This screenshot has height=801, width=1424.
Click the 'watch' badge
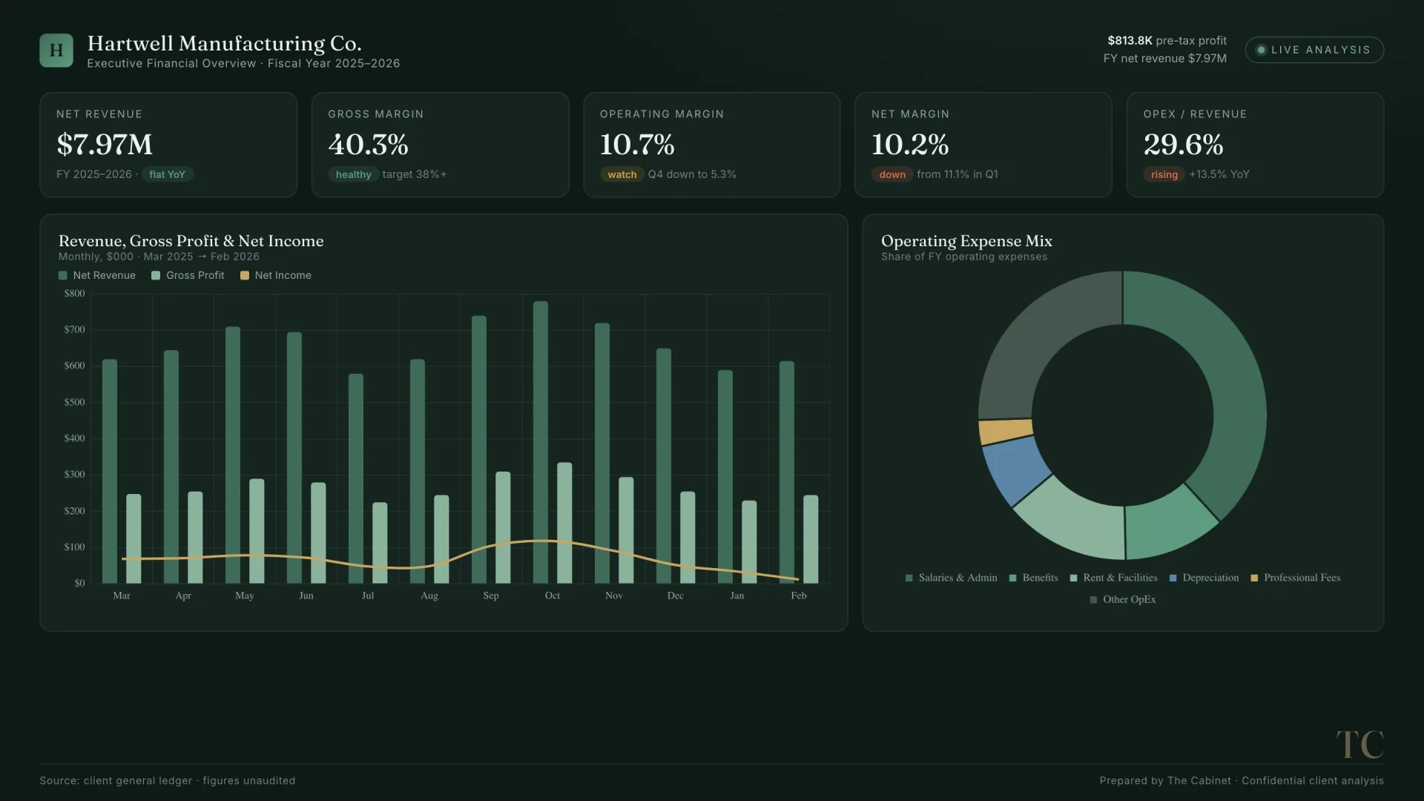[622, 174]
